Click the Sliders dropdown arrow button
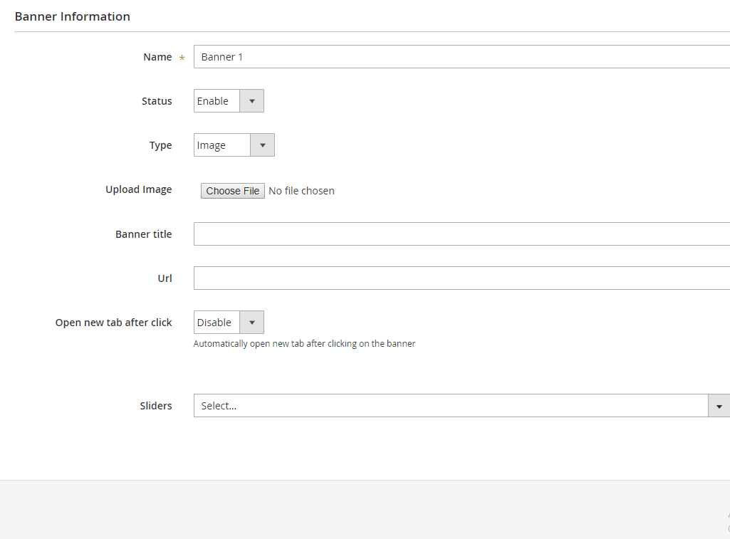The image size is (730, 539). pos(719,406)
